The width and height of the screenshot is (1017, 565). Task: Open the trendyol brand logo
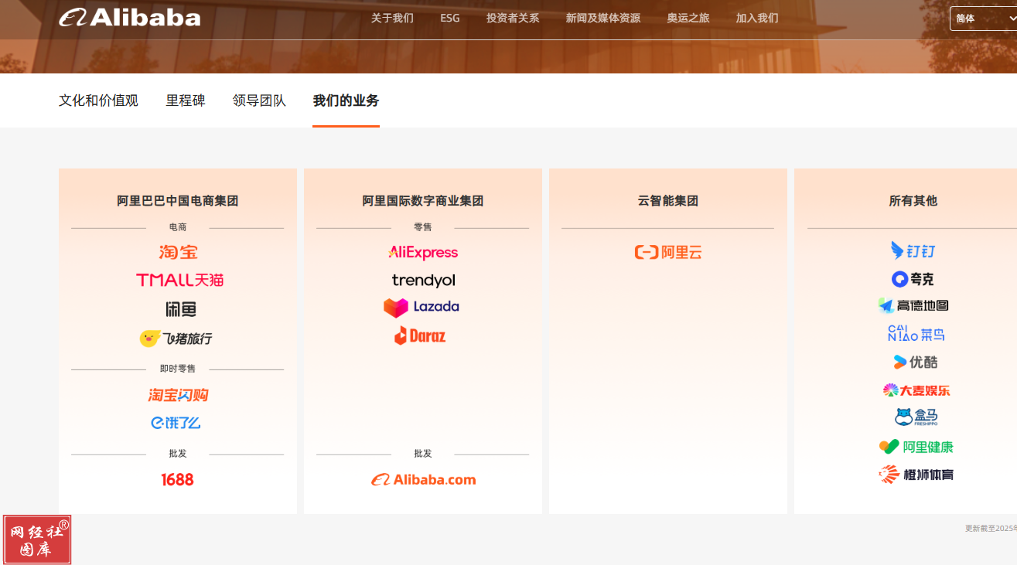pyautogui.click(x=423, y=281)
